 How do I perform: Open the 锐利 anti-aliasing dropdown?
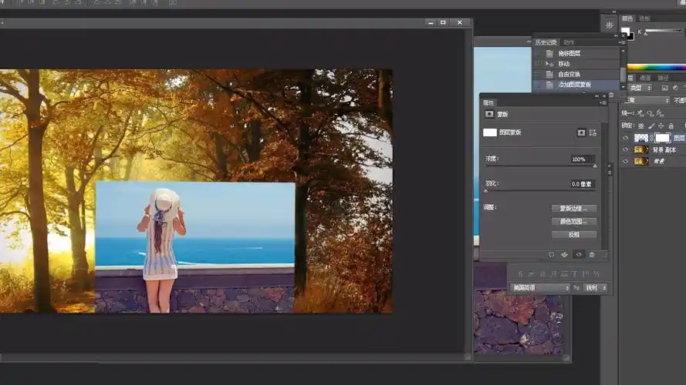[x=594, y=288]
